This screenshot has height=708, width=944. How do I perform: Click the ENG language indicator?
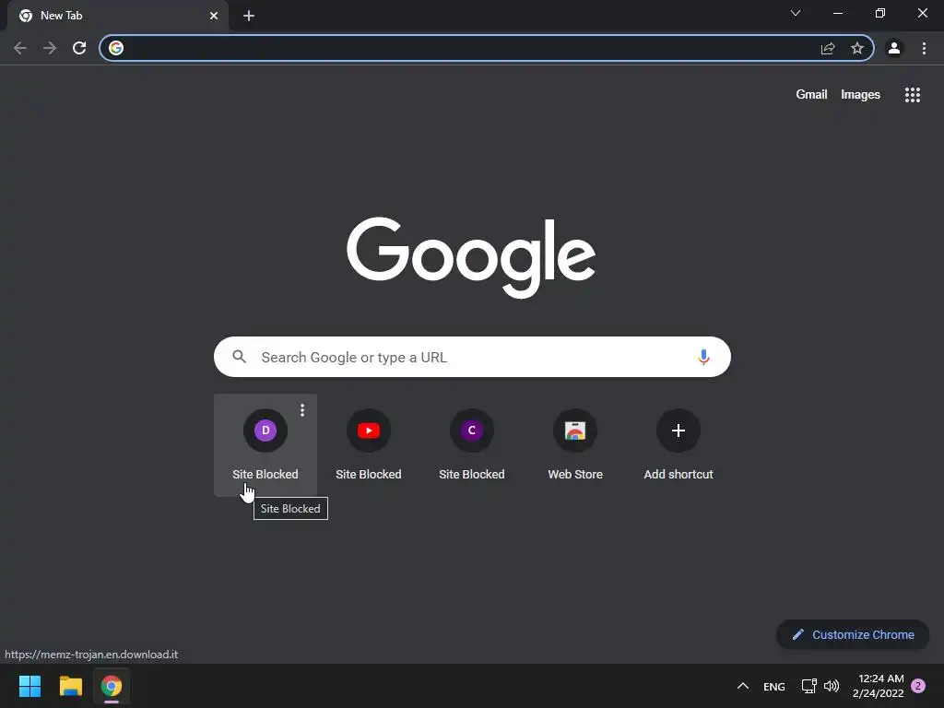click(x=774, y=686)
